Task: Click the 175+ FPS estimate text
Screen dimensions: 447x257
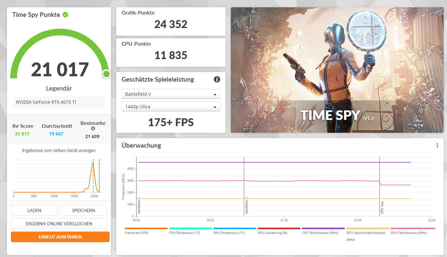Action: [171, 122]
